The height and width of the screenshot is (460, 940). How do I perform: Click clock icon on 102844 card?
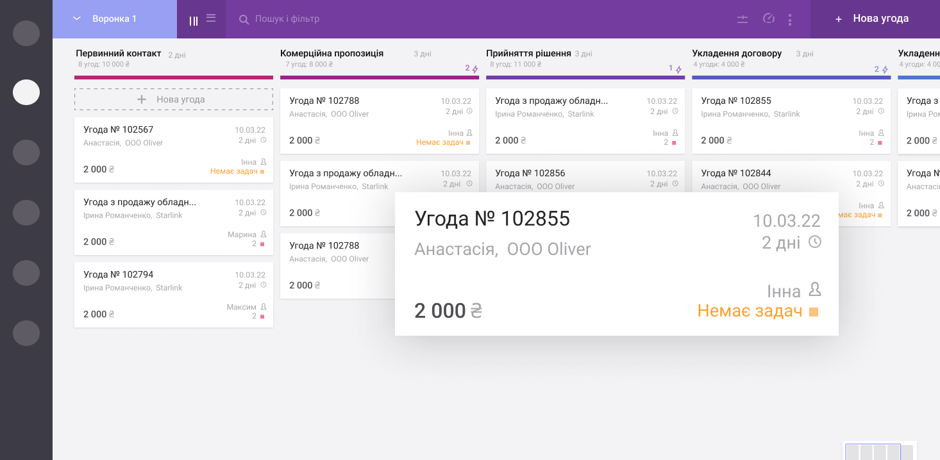tap(881, 184)
